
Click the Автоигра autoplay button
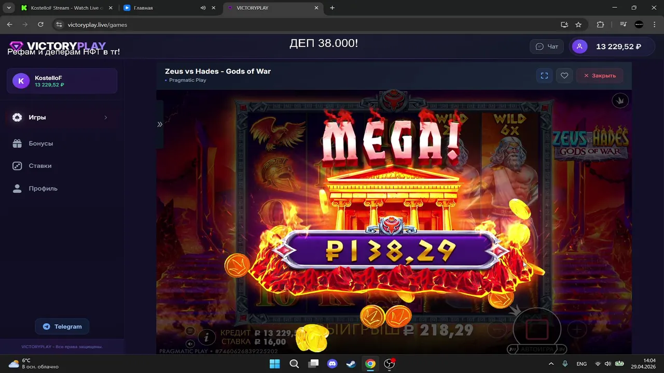[537, 349]
